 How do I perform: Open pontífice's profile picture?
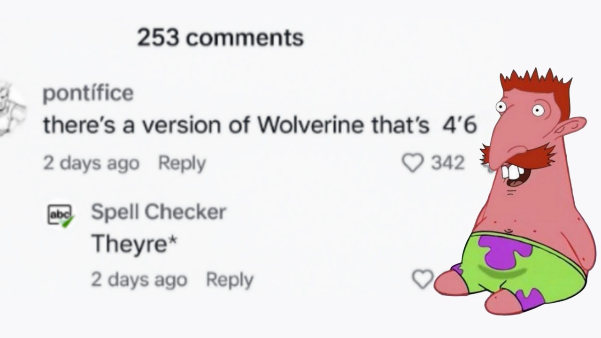[12, 109]
